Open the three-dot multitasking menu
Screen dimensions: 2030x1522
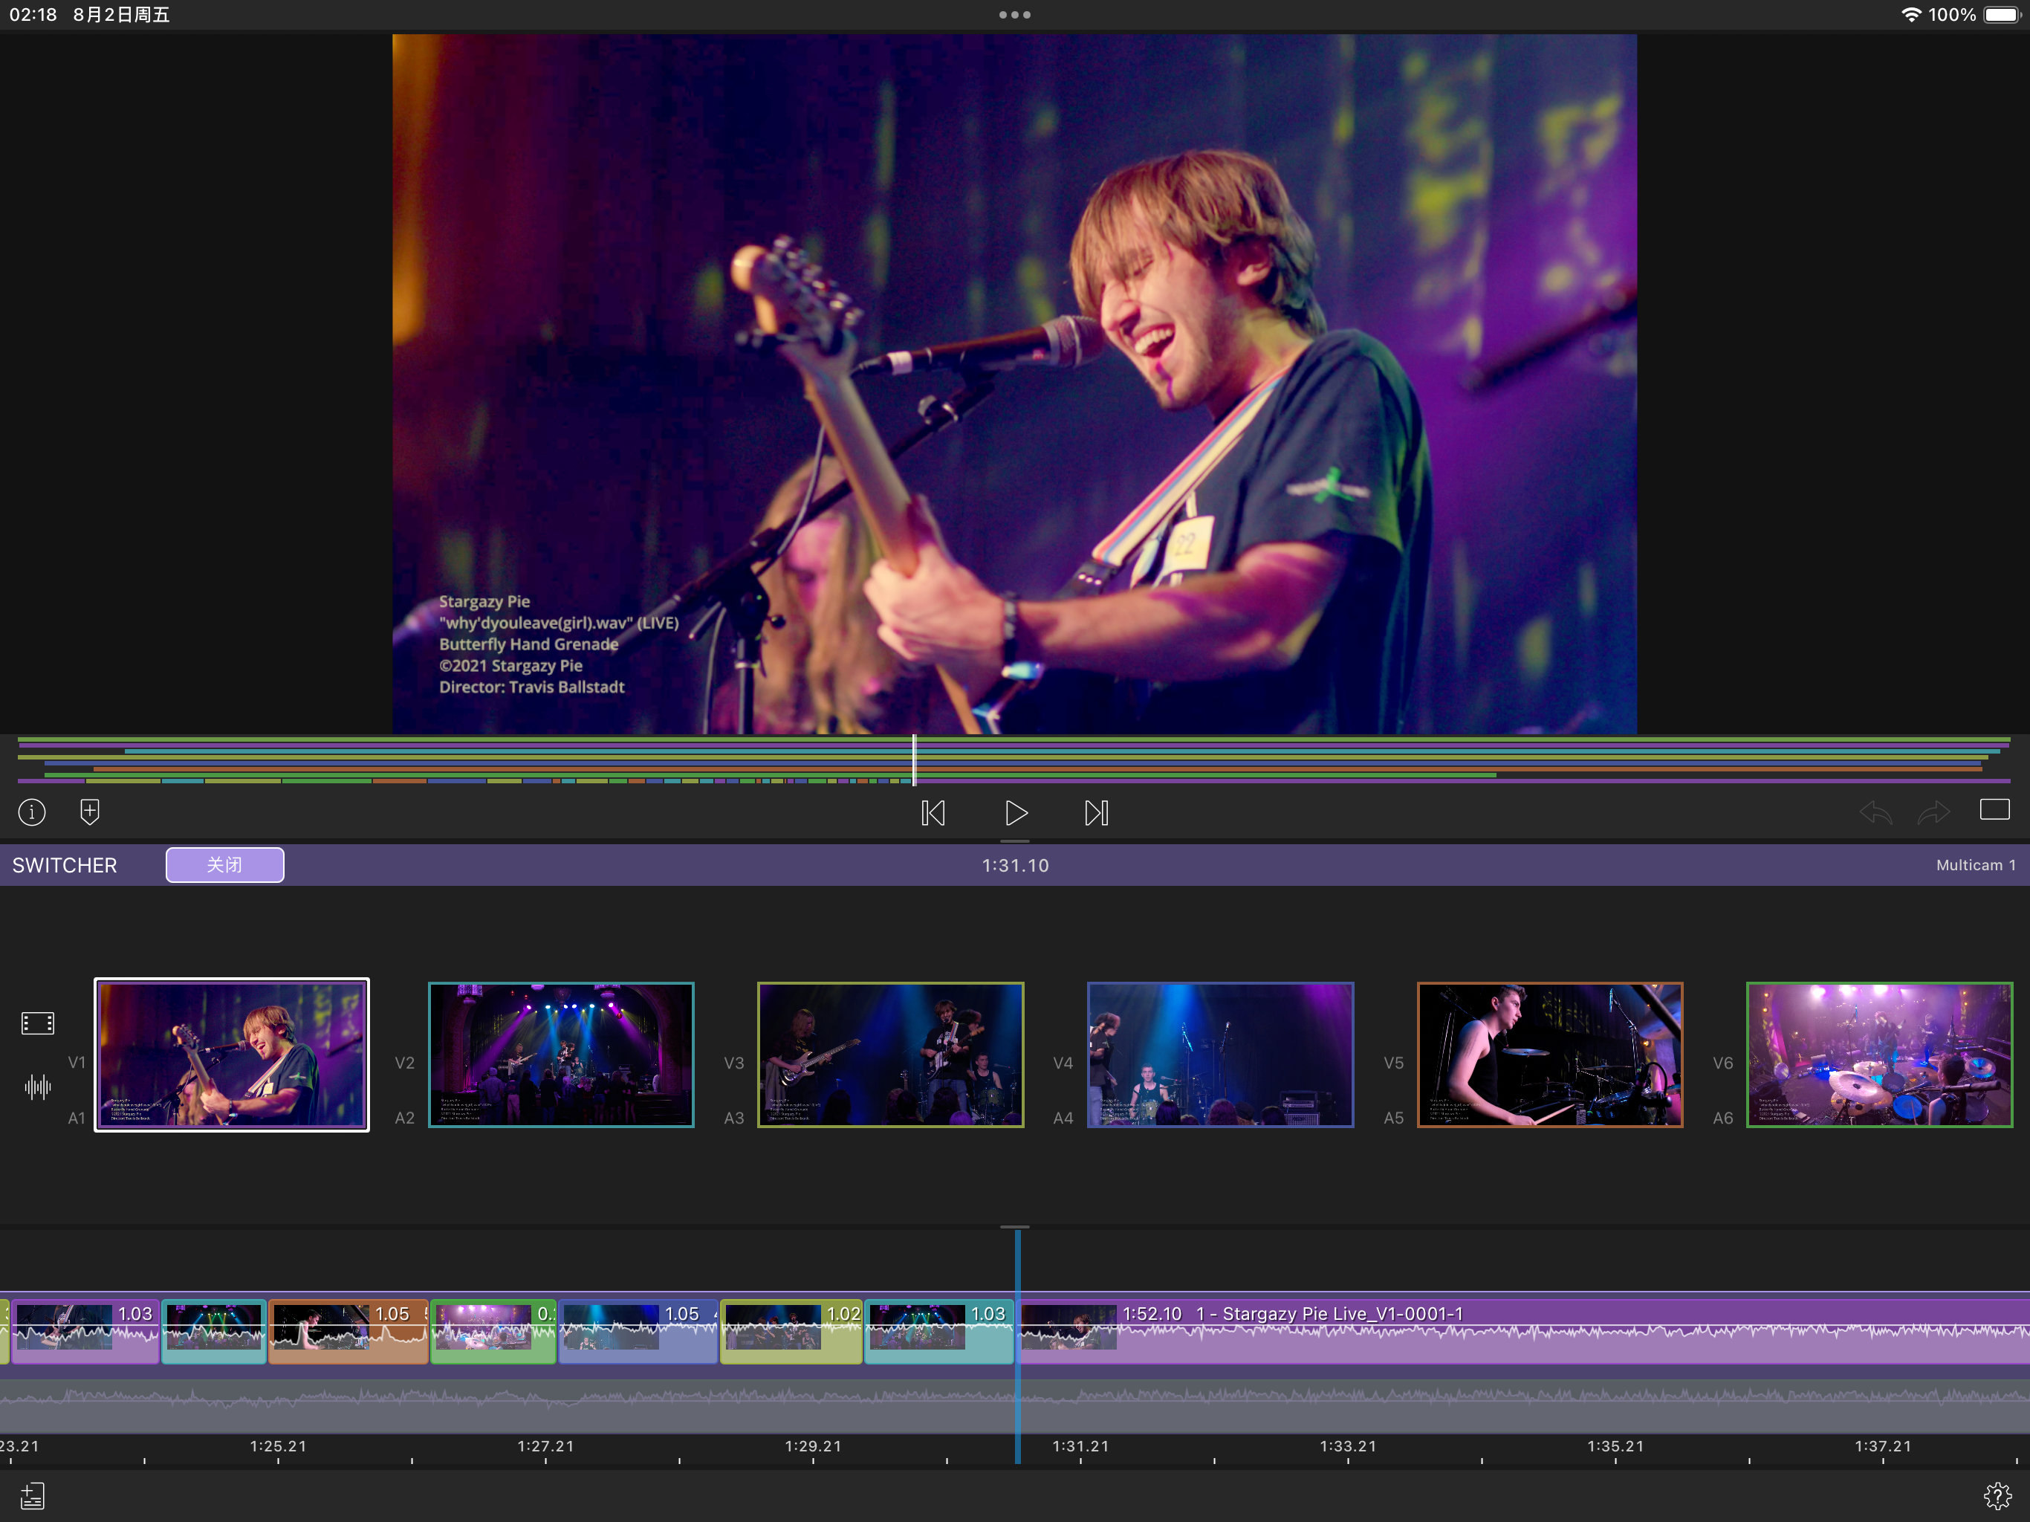(1015, 15)
